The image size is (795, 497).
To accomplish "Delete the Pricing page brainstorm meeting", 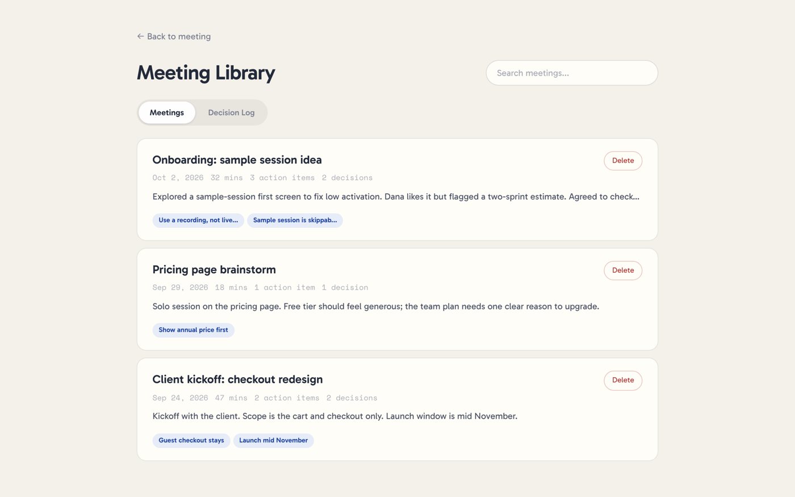I will pyautogui.click(x=623, y=270).
